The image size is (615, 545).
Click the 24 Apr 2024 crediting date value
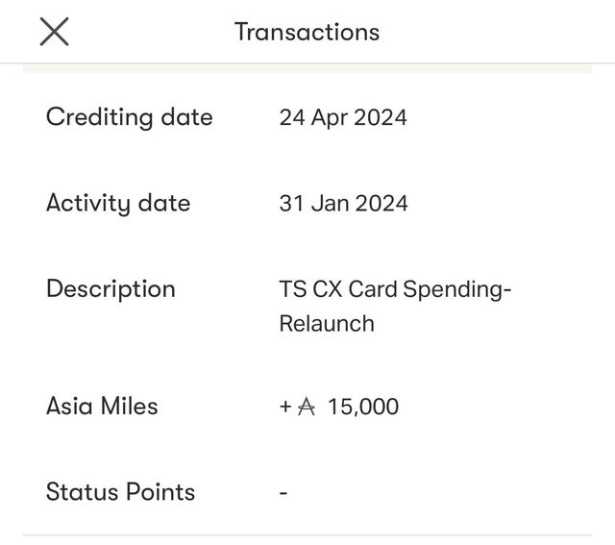click(343, 117)
